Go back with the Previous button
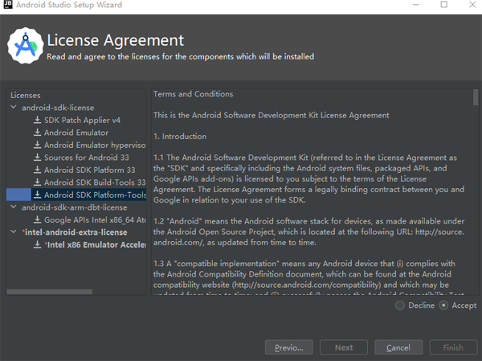The width and height of the screenshot is (482, 361). pos(288,347)
